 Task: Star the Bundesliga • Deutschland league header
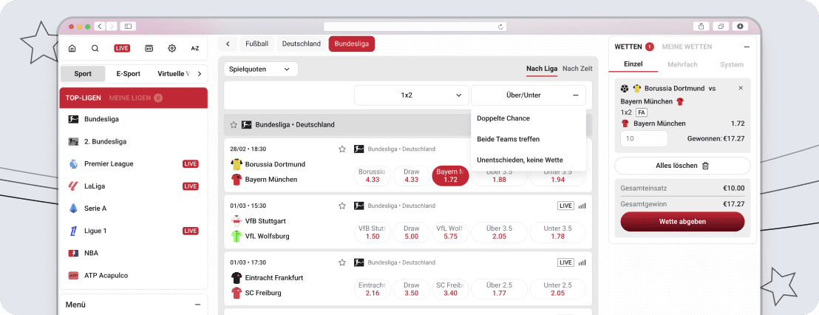click(x=234, y=125)
